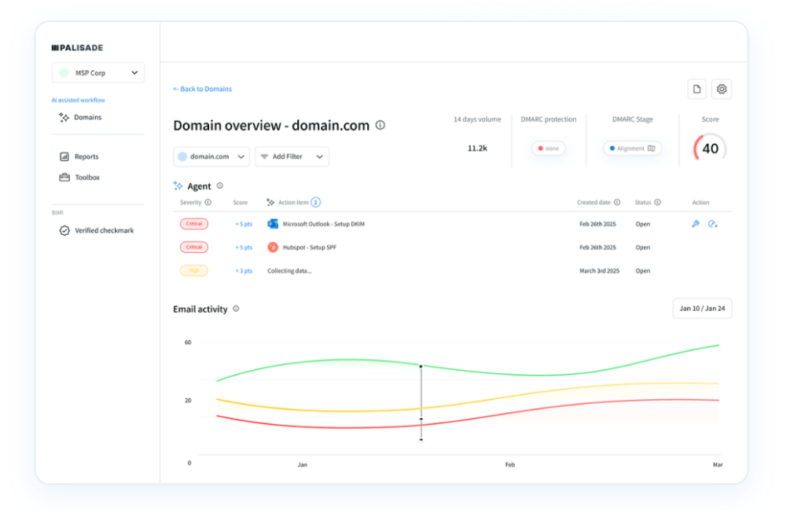Viewport: 805px width, 513px height.
Task: Click the Severity column info icon
Action: 208,203
